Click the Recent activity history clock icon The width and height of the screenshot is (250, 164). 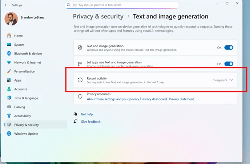click(x=80, y=80)
